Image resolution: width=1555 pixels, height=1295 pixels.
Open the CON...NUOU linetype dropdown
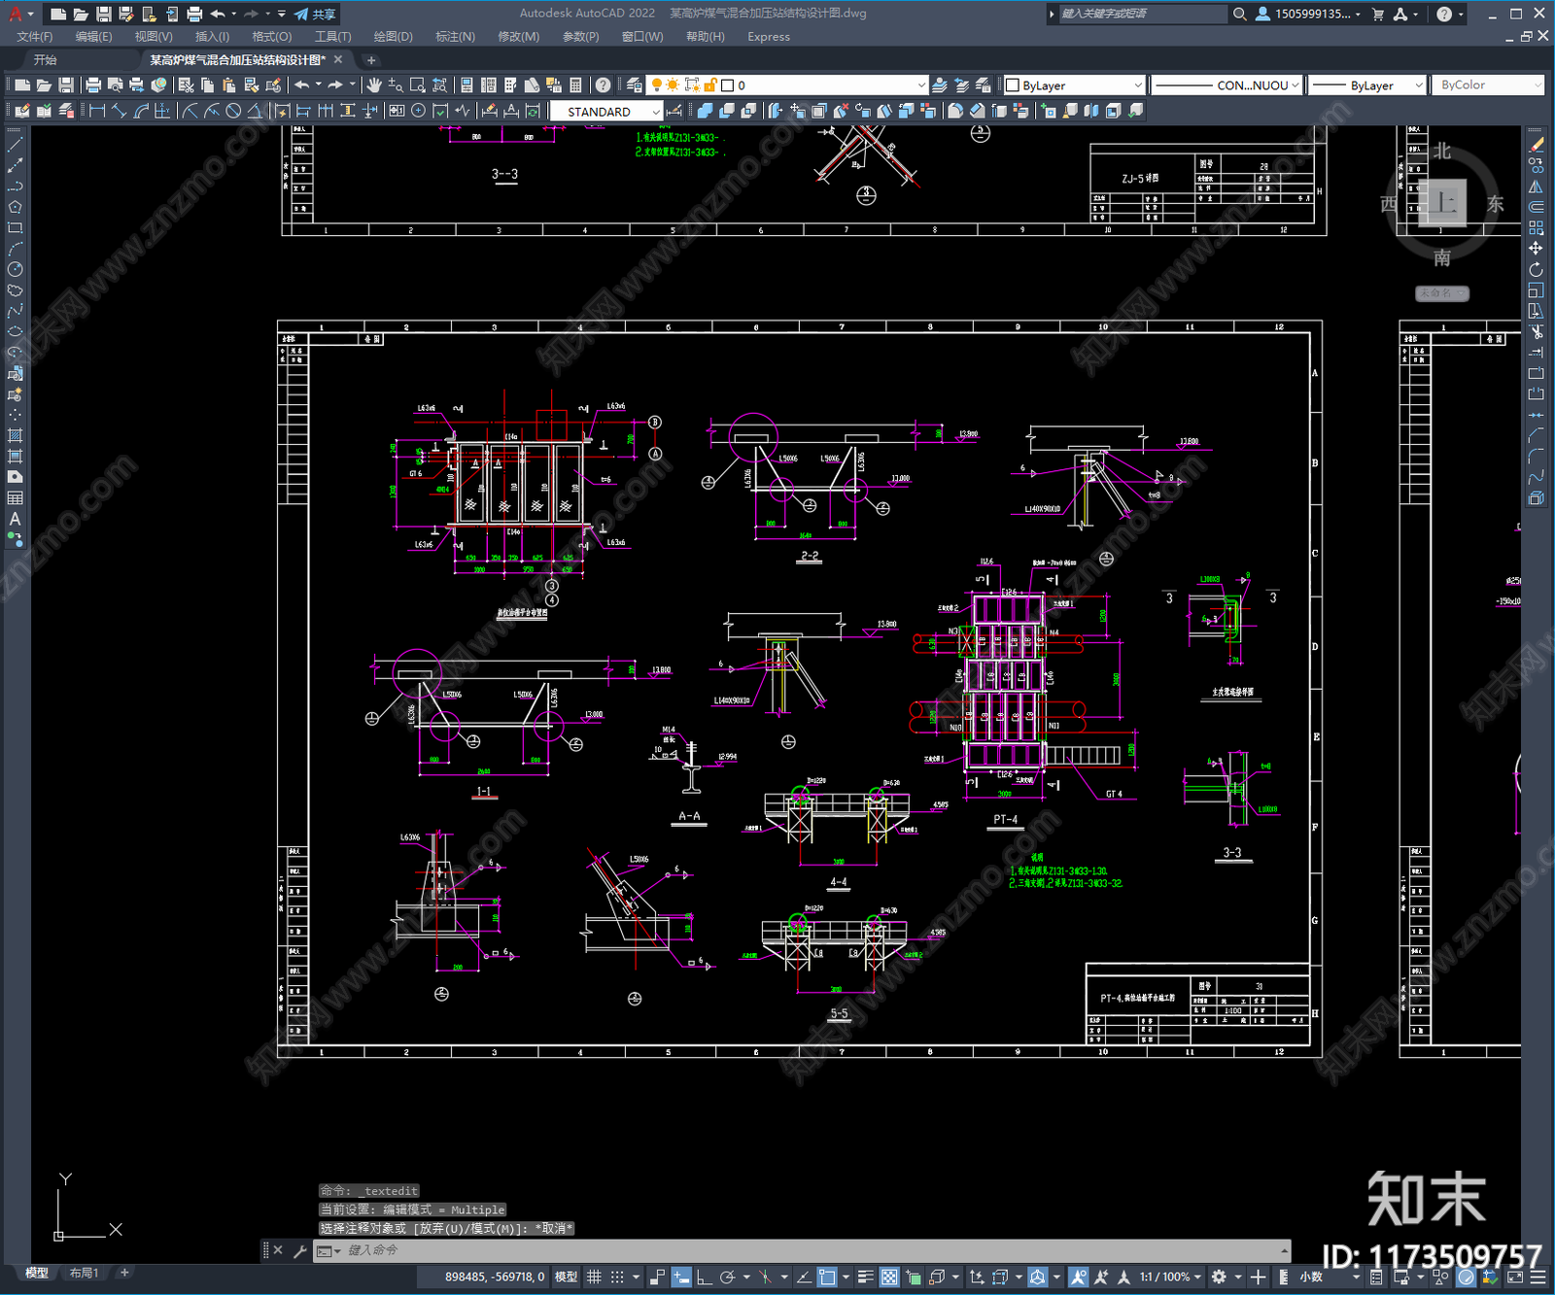1227,85
